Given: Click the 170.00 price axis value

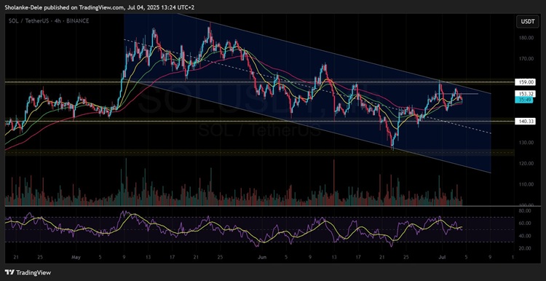Looking at the screenshot, I should (526, 59).
